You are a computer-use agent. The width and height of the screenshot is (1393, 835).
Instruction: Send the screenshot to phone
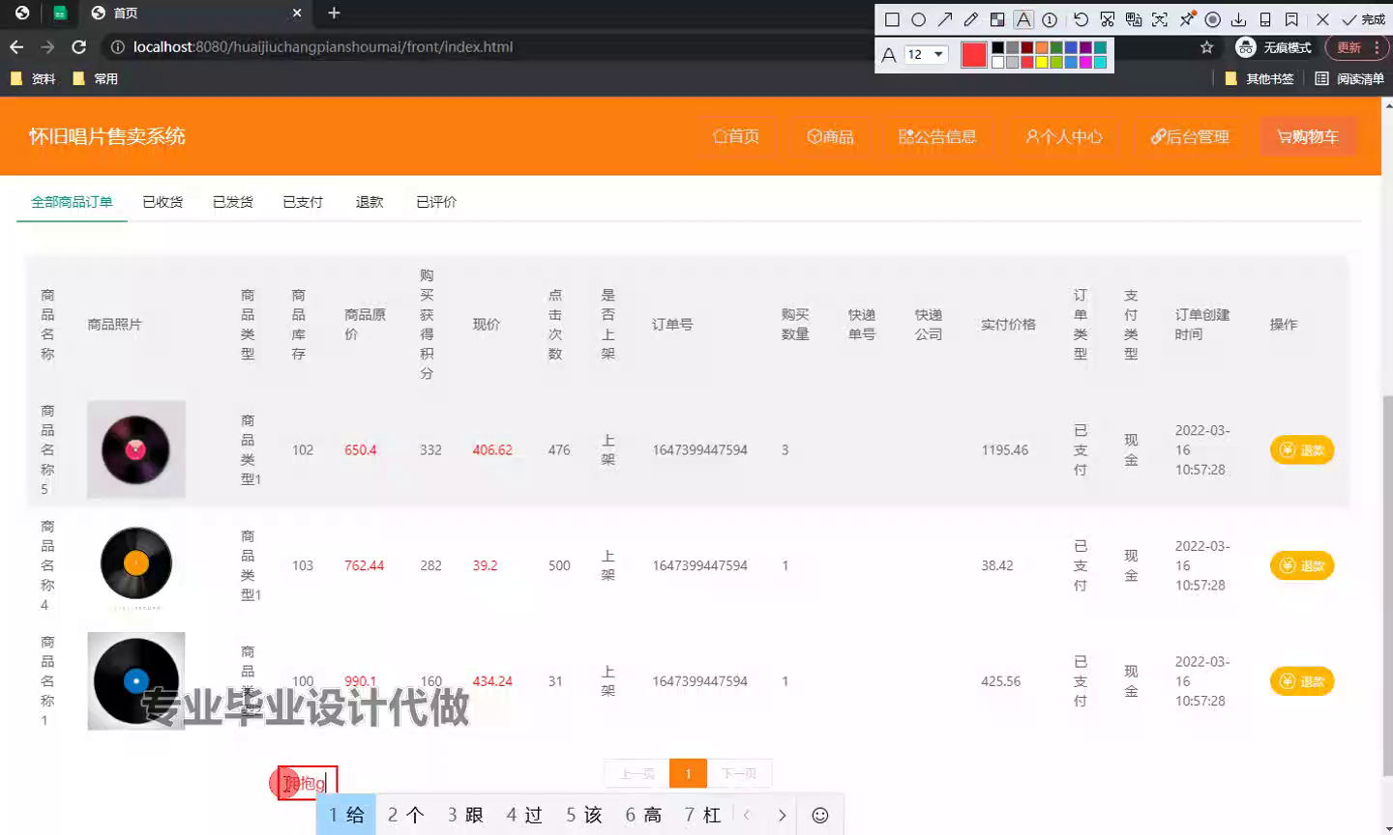1264,19
